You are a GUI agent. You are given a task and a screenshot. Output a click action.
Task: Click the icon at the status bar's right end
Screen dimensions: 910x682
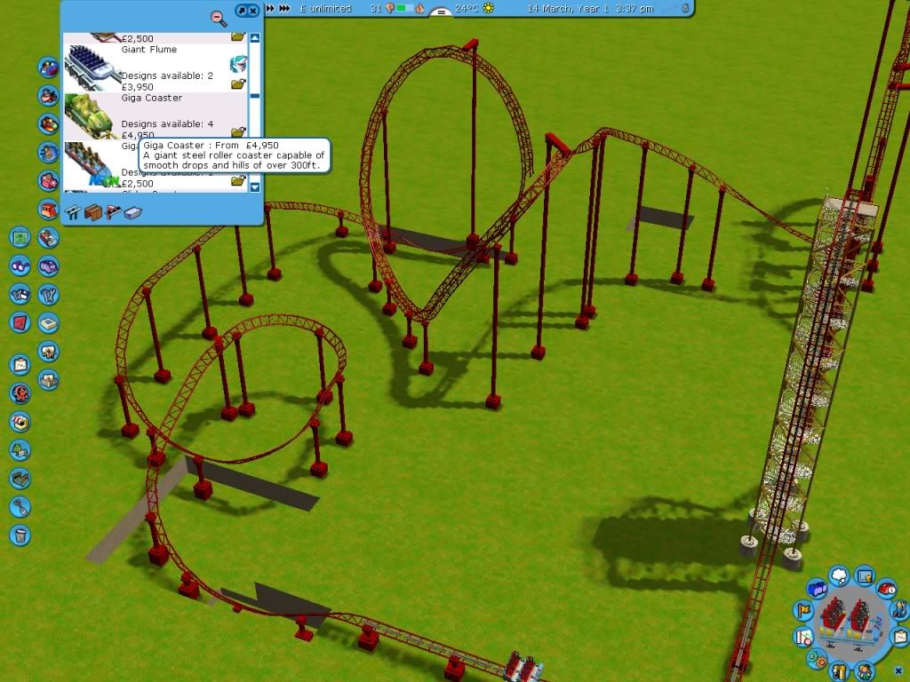pos(685,8)
